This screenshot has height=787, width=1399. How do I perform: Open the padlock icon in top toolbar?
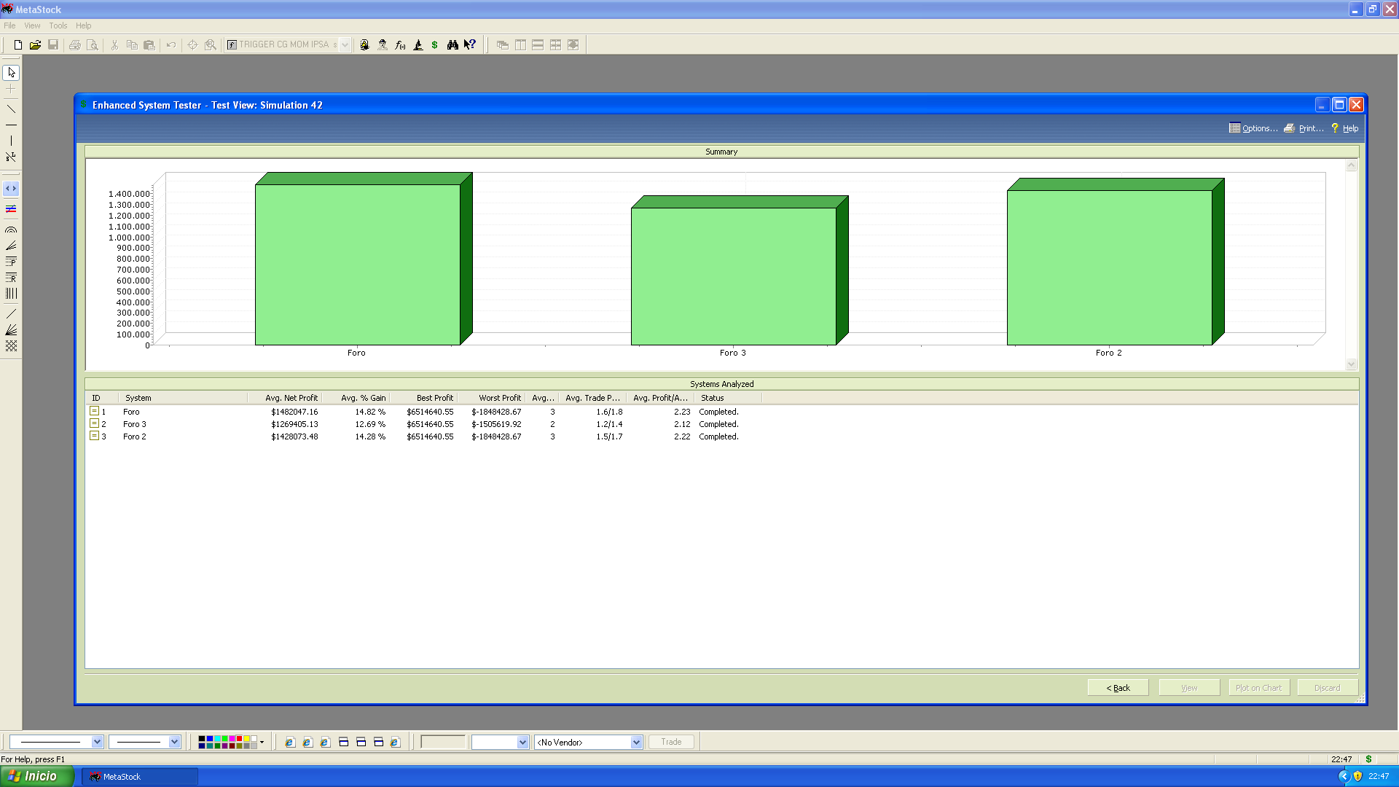[364, 44]
